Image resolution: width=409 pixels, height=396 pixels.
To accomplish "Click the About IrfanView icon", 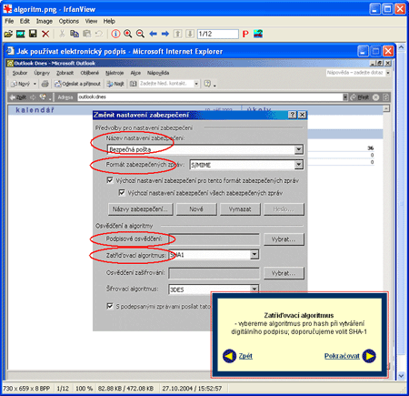I will tap(258, 34).
